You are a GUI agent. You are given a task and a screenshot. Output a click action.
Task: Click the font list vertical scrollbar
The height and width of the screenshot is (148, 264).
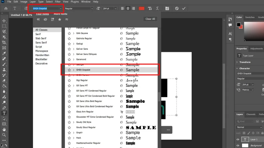[x=159, y=96]
